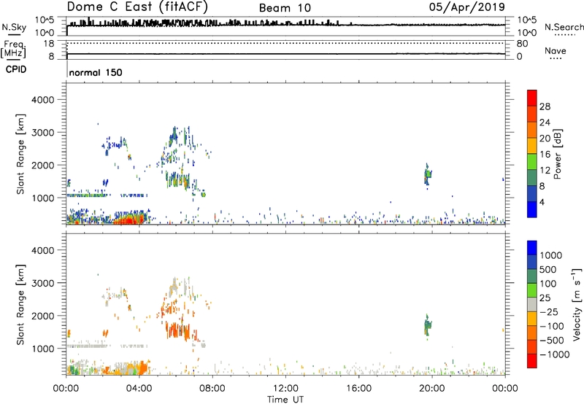Screen dimensions: 584x404
Task: Click the "Freq. [MHz]" axis label
Action: tap(13, 49)
